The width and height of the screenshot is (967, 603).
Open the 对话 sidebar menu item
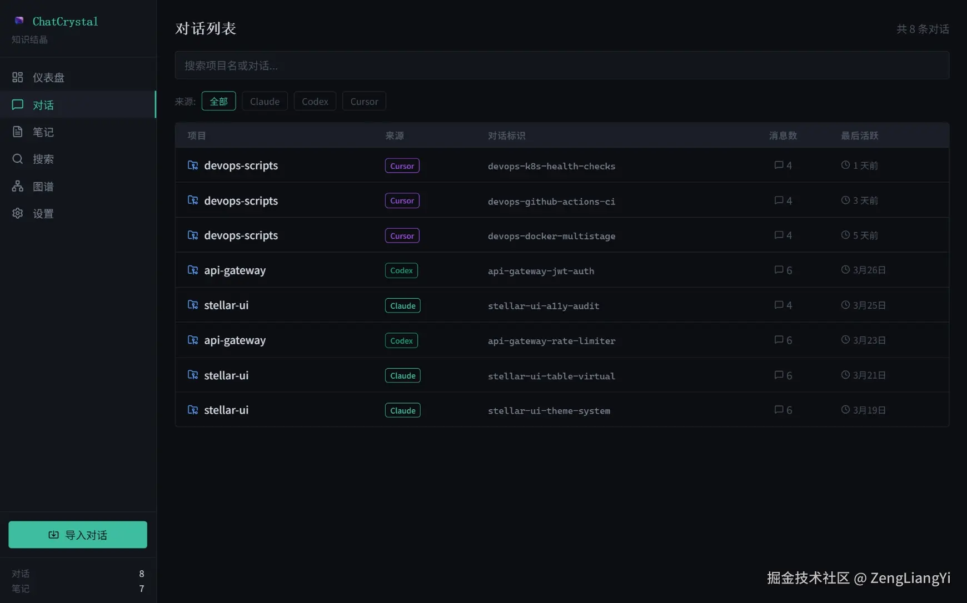[x=43, y=105]
